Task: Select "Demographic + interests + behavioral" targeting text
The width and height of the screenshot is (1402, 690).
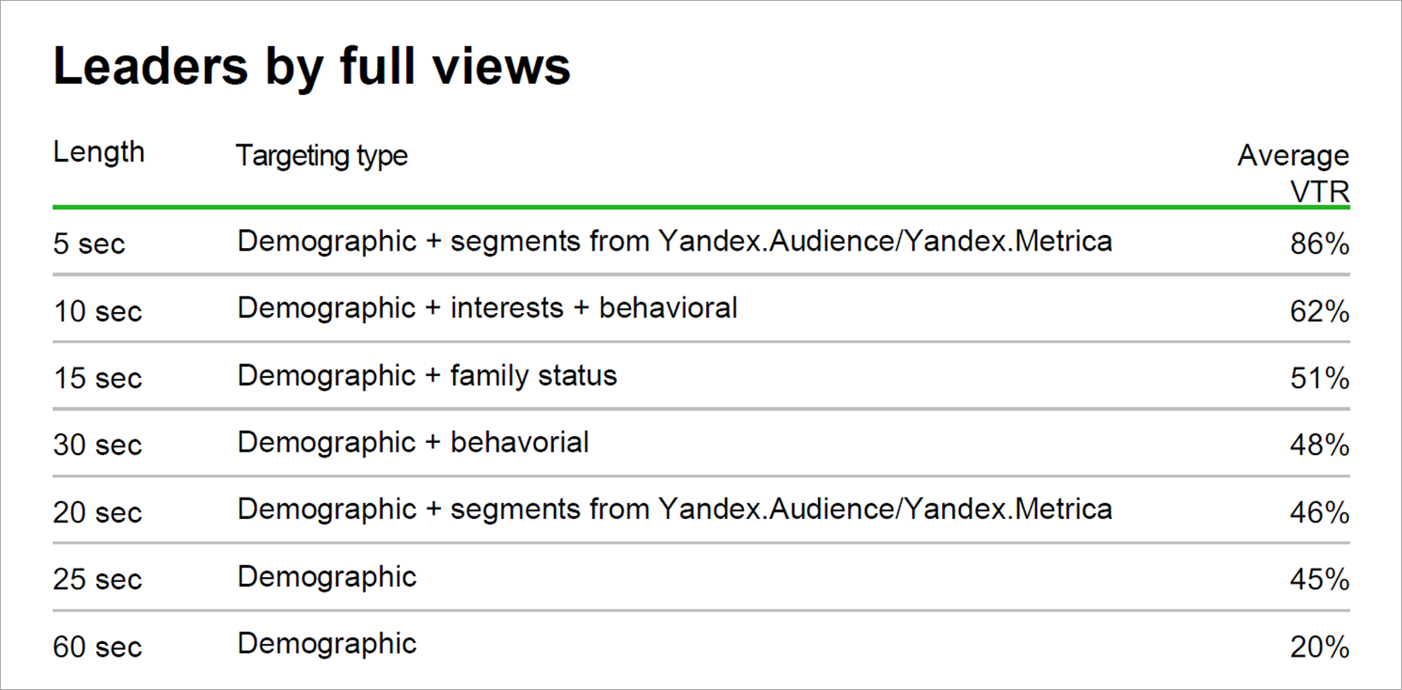Action: tap(487, 308)
